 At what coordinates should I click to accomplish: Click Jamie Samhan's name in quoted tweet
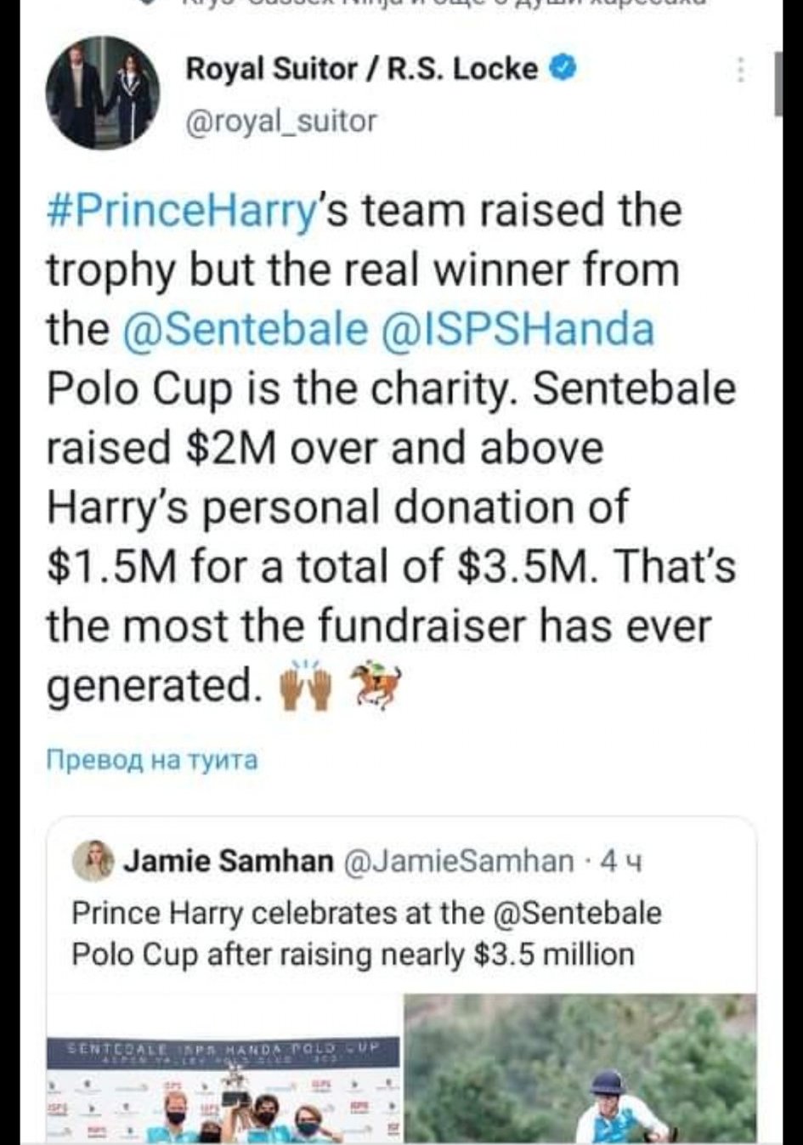[229, 861]
